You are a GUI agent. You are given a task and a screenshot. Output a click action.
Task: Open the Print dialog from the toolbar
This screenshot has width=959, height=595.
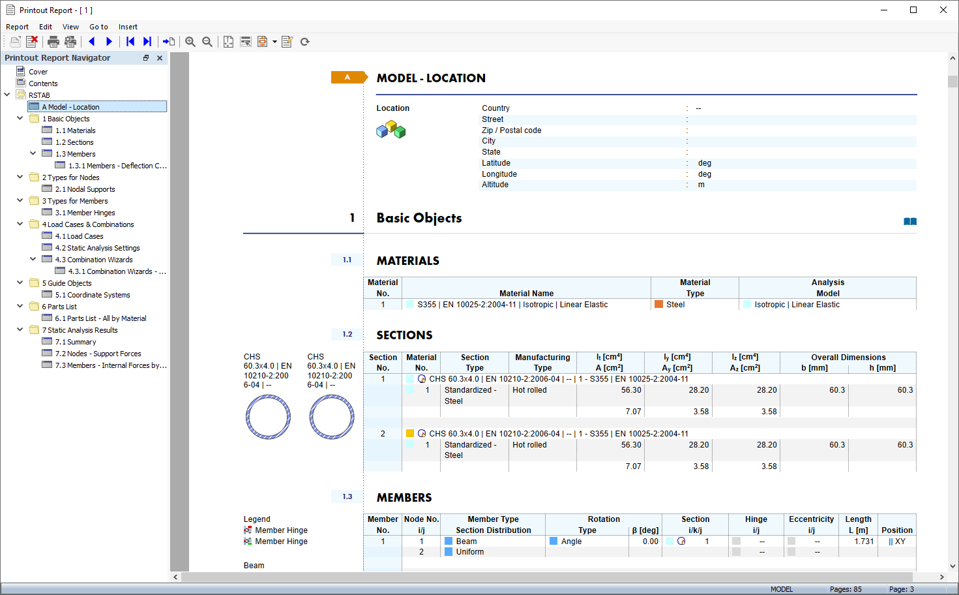53,41
